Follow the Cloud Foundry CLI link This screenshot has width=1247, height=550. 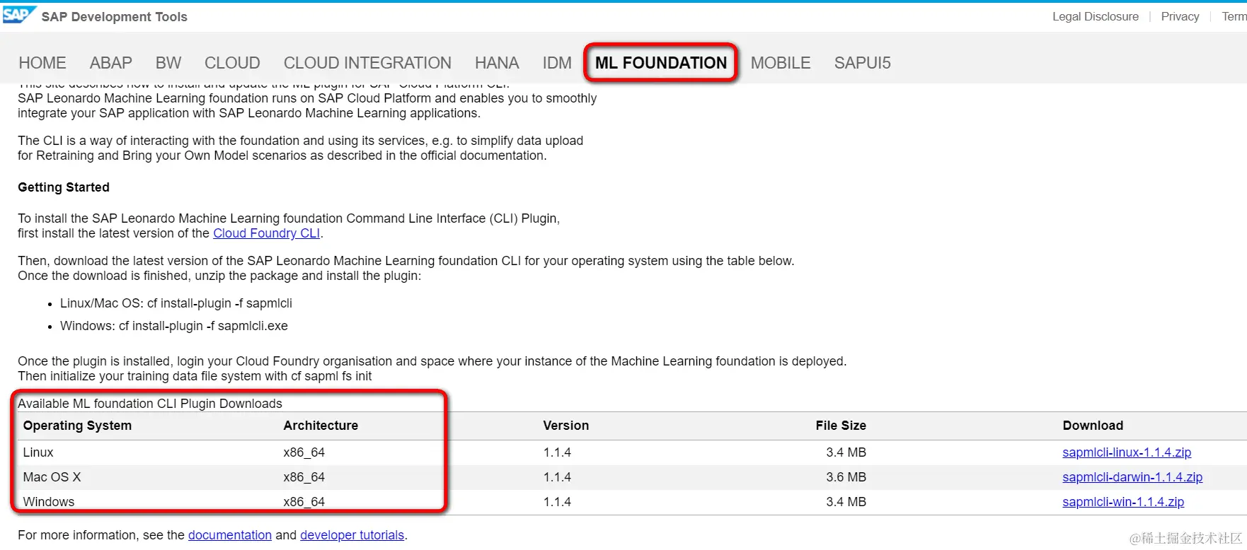[x=267, y=233]
